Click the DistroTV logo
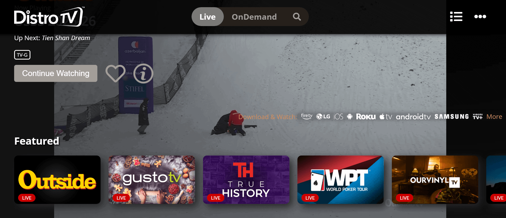Screen dimensions: 506x218 (49, 17)
